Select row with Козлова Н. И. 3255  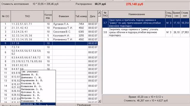click(49, 36)
